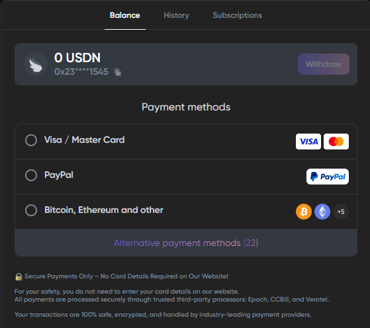Screen dimensions: 370x328
Task: Select the Visa / Master Card radio button
Action: click(x=31, y=140)
